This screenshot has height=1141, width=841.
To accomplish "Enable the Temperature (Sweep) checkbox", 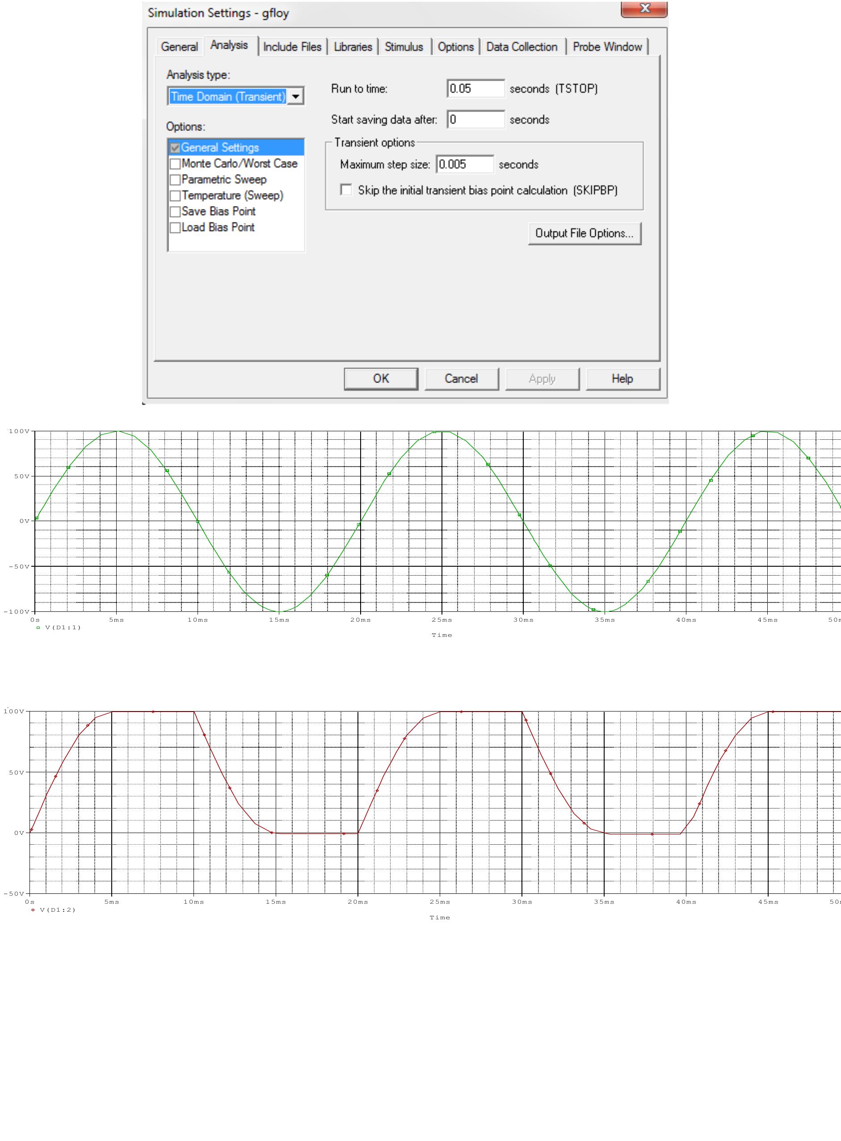I will pyautogui.click(x=175, y=195).
